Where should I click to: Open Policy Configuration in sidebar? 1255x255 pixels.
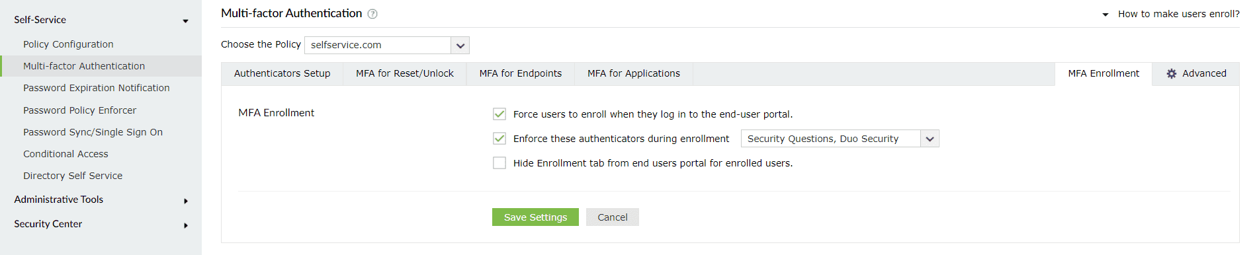pos(68,44)
